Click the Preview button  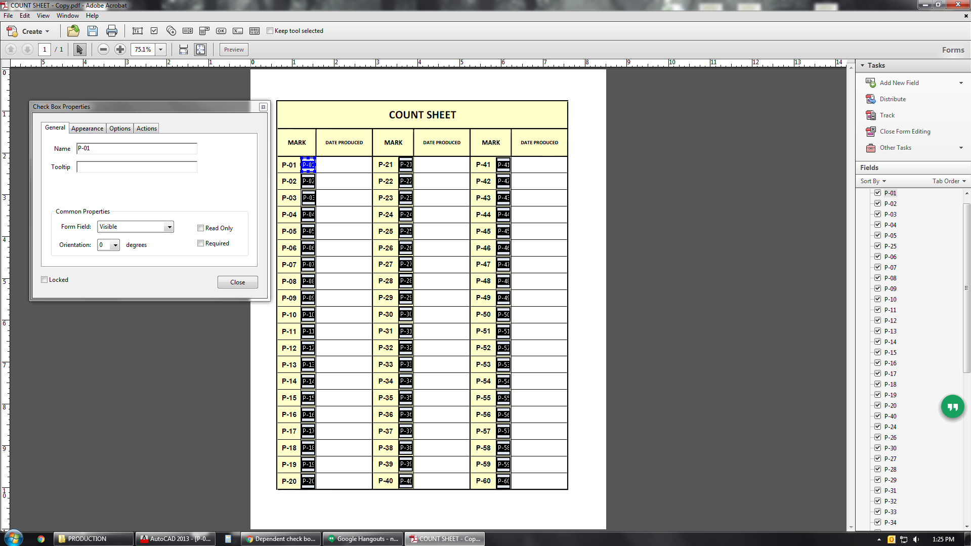[234, 49]
